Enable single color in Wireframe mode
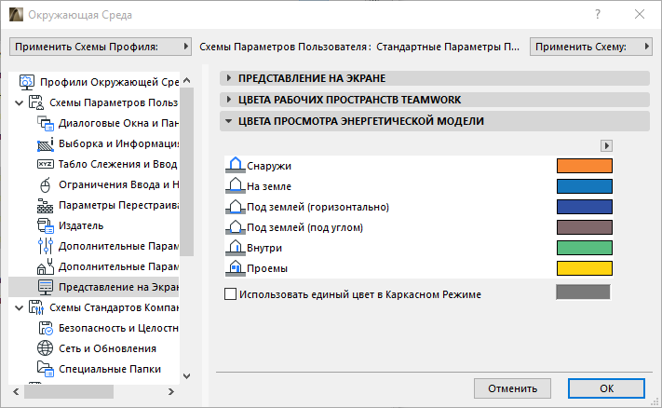Image resolution: width=662 pixels, height=408 pixels. click(231, 294)
